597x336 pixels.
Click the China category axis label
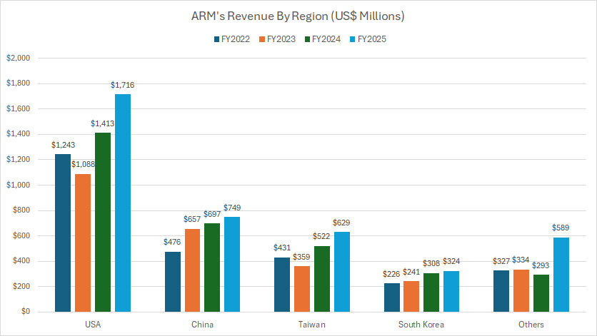pos(202,325)
